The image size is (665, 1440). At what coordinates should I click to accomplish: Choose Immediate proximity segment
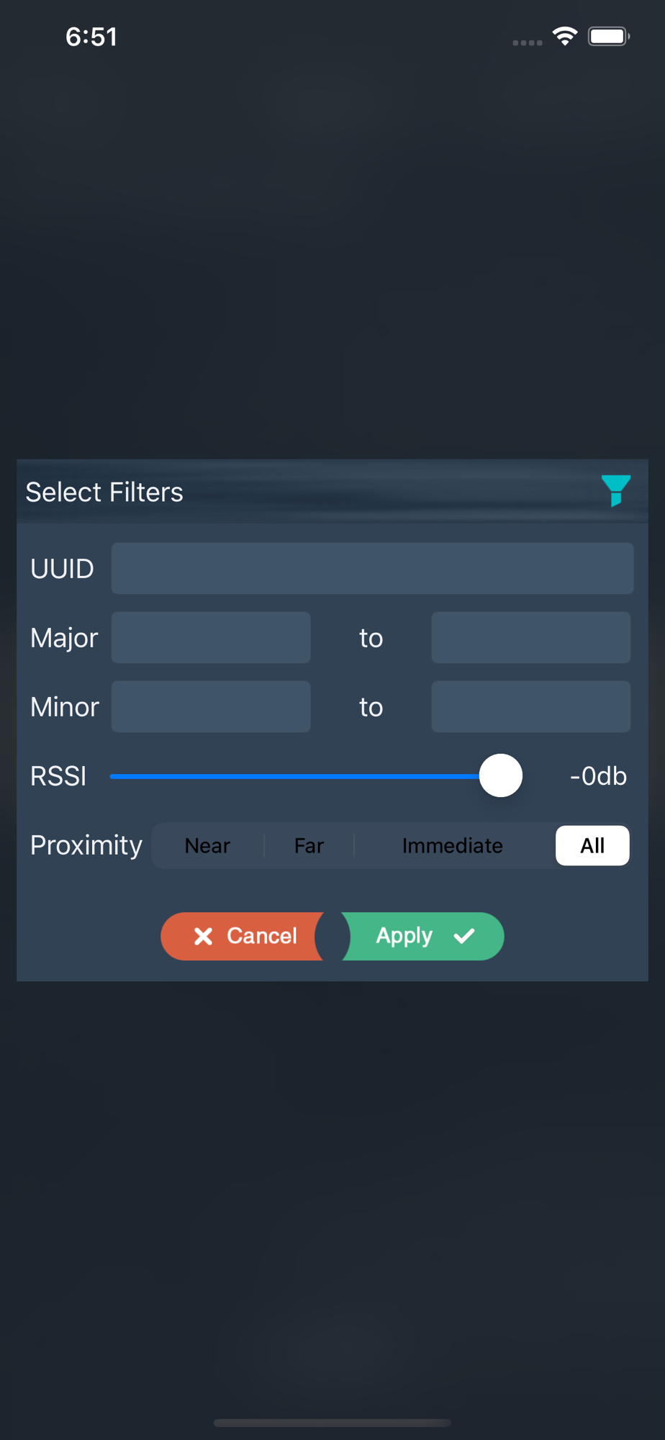(x=452, y=845)
